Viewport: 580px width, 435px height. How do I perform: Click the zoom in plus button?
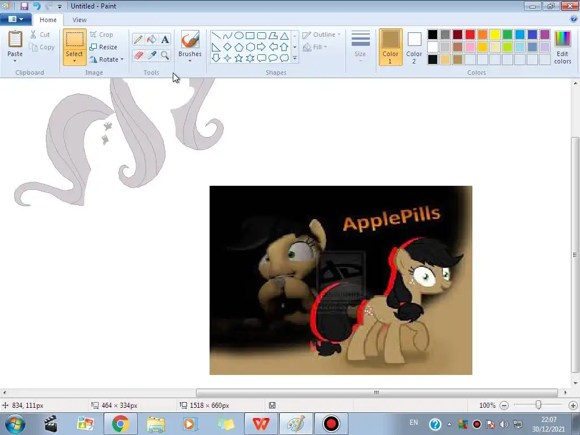tap(573, 406)
